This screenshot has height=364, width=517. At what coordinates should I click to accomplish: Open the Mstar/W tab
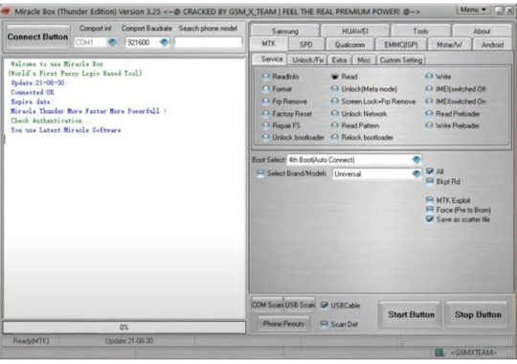click(449, 44)
